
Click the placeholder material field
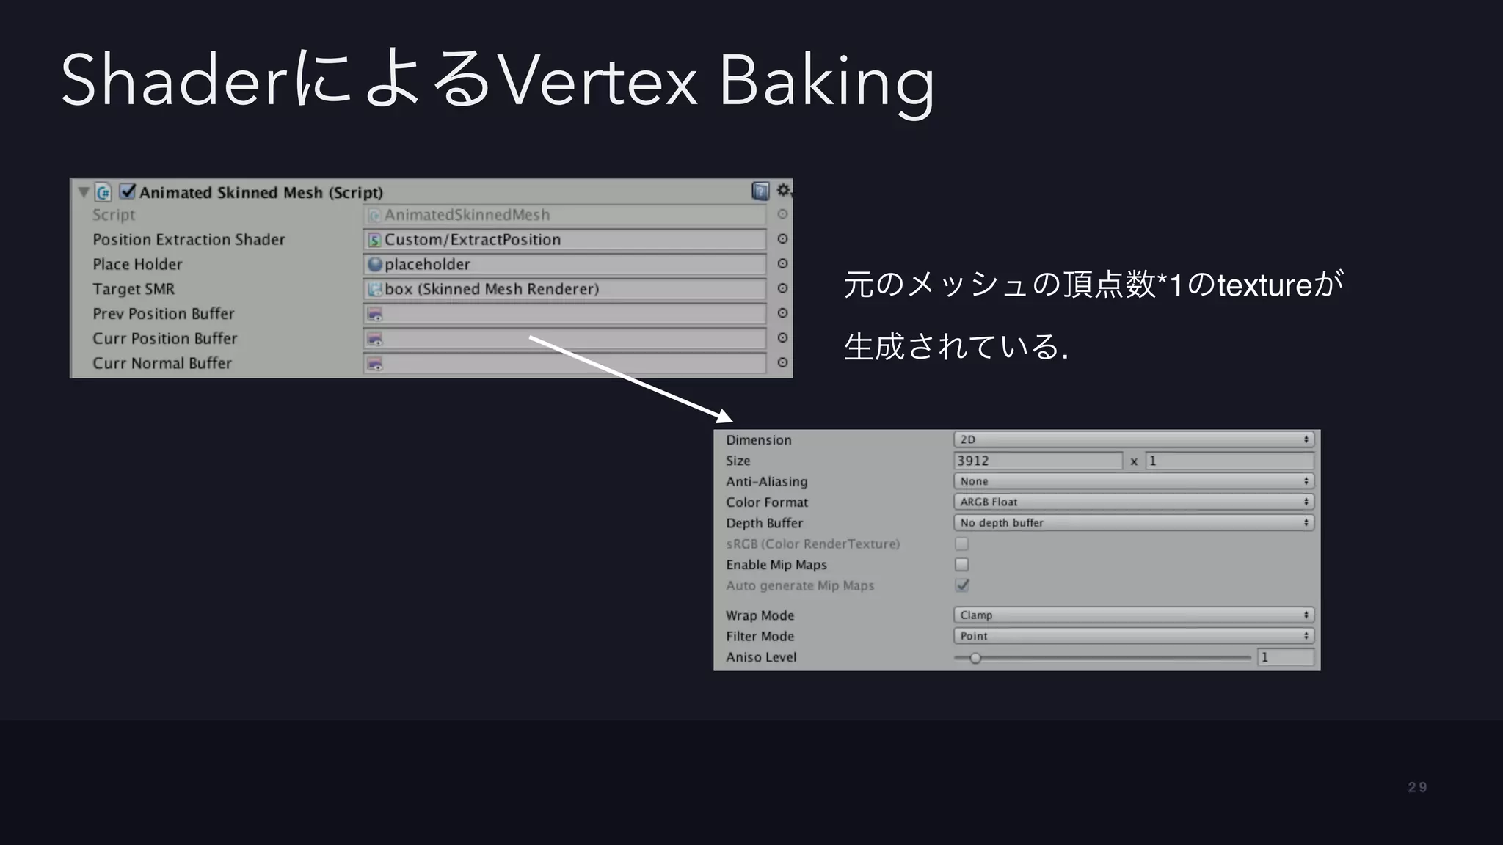(564, 264)
